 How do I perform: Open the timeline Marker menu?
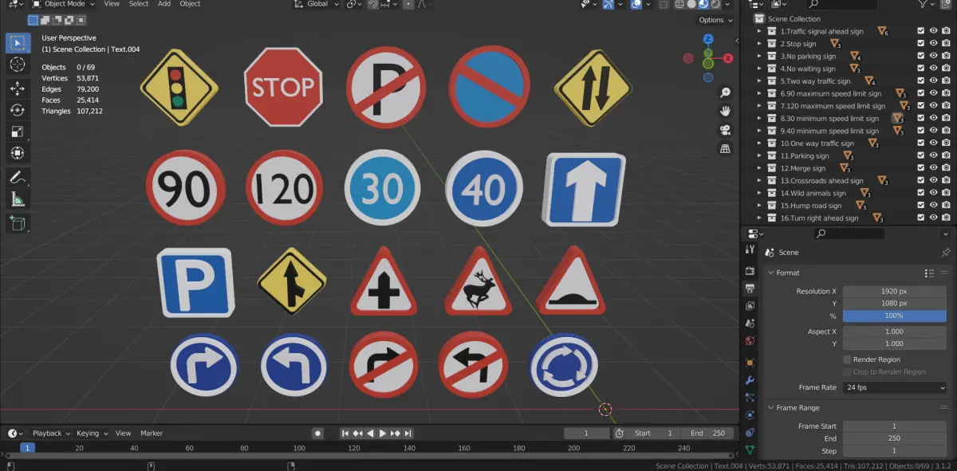(x=152, y=434)
